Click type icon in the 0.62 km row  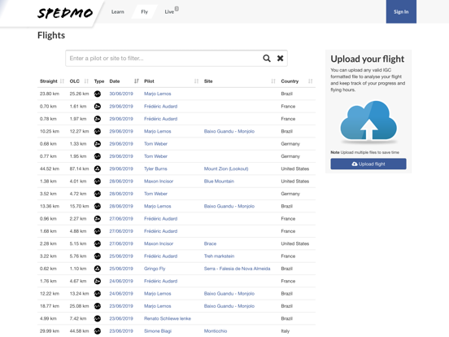coord(98,269)
